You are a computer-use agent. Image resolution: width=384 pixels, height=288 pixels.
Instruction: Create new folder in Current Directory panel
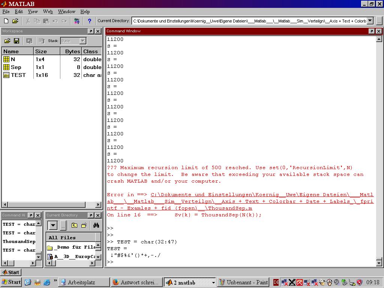pos(84,225)
